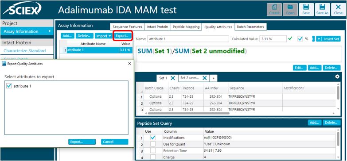Select the Set 2 unmodified tab
The image size is (347, 161).
tap(190, 78)
